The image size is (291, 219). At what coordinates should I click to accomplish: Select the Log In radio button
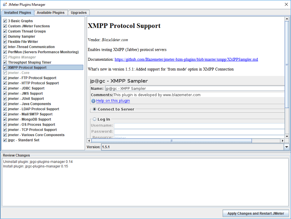click(94, 119)
